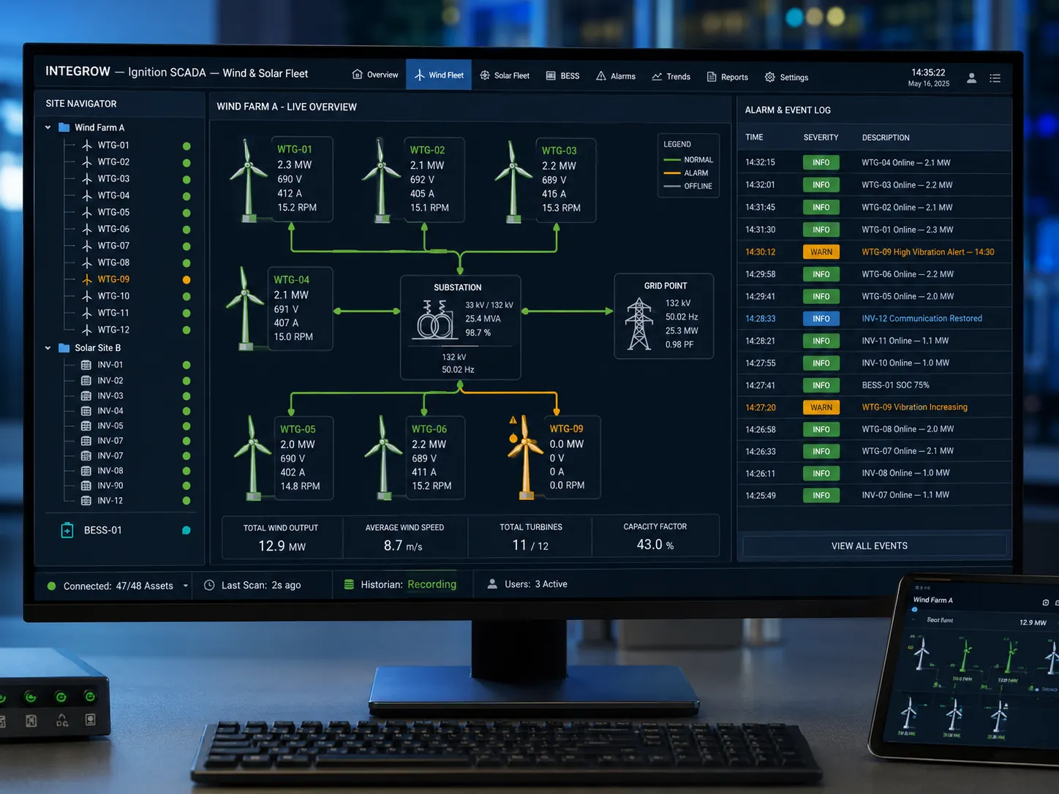Switch to the Wind Fleet tab
The width and height of the screenshot is (1059, 794).
pos(439,75)
